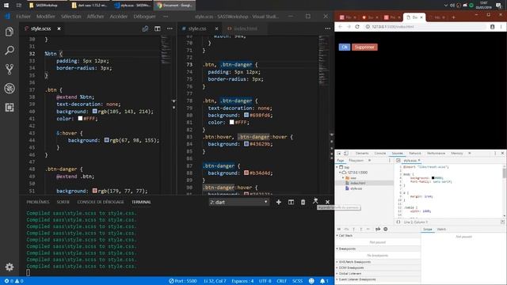
Task: Toggle the DevTools navigator sidebar button
Action: (398, 160)
